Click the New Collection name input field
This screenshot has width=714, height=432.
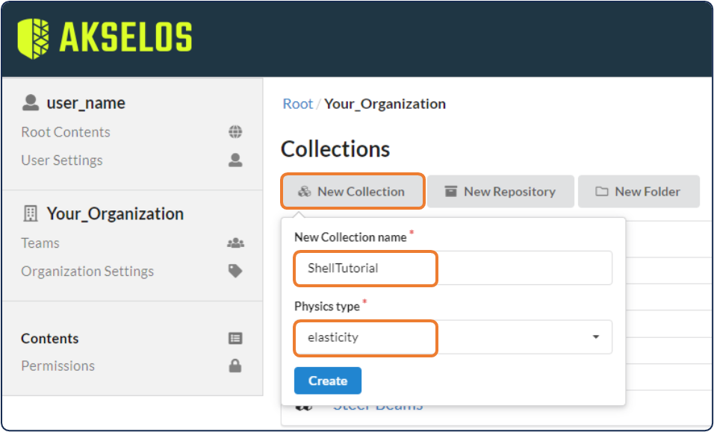click(x=453, y=268)
